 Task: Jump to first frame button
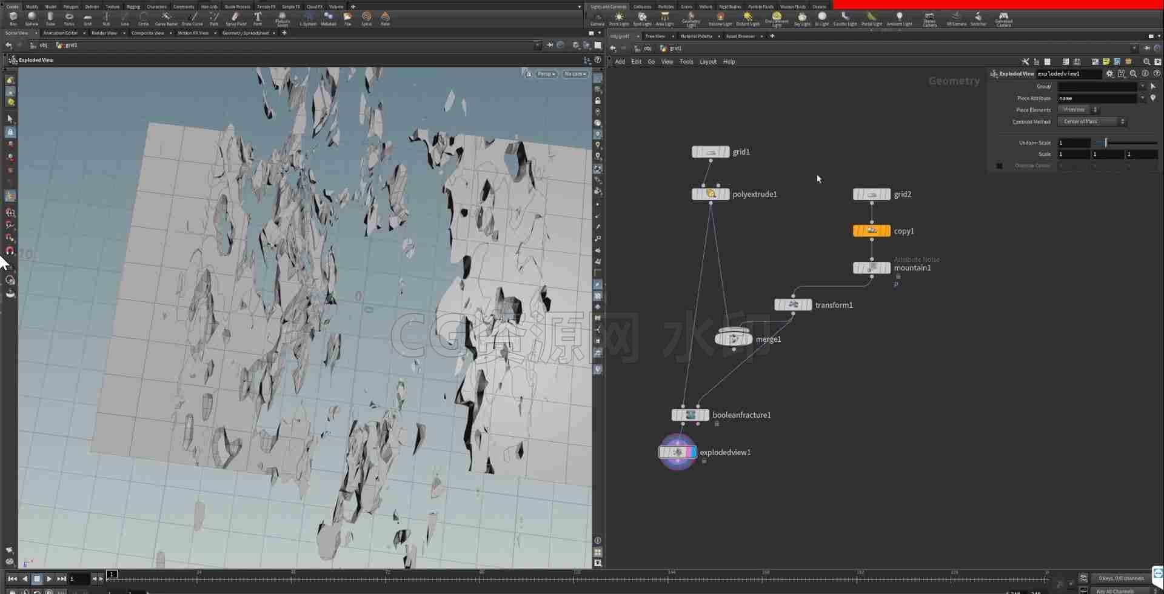point(12,579)
